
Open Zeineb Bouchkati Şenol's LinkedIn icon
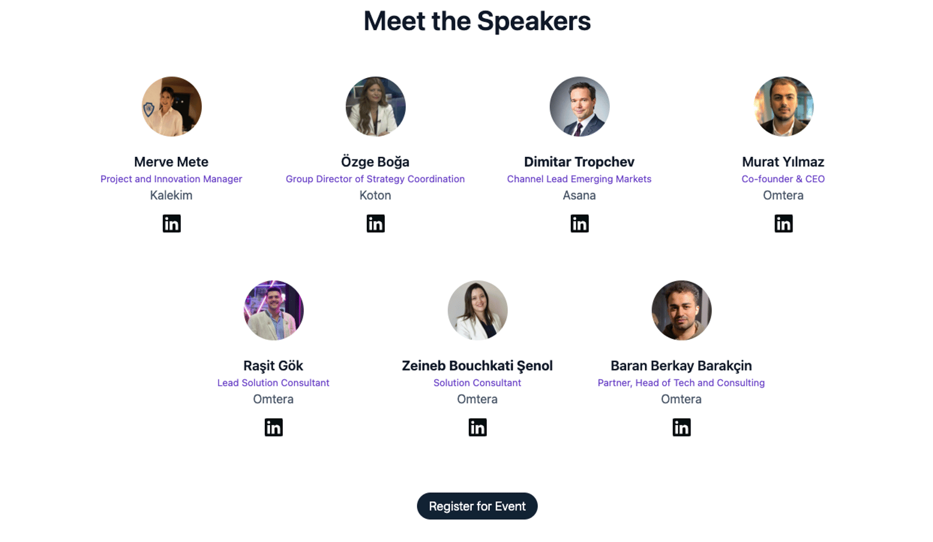(478, 428)
